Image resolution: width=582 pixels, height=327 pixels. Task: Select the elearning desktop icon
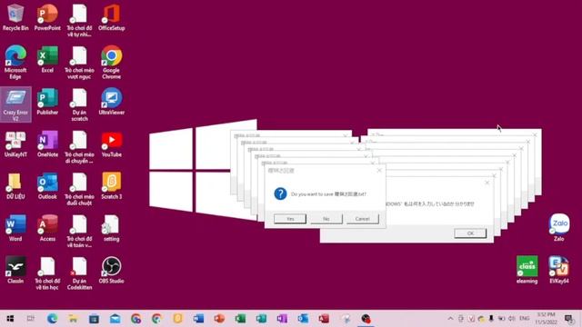(527, 270)
